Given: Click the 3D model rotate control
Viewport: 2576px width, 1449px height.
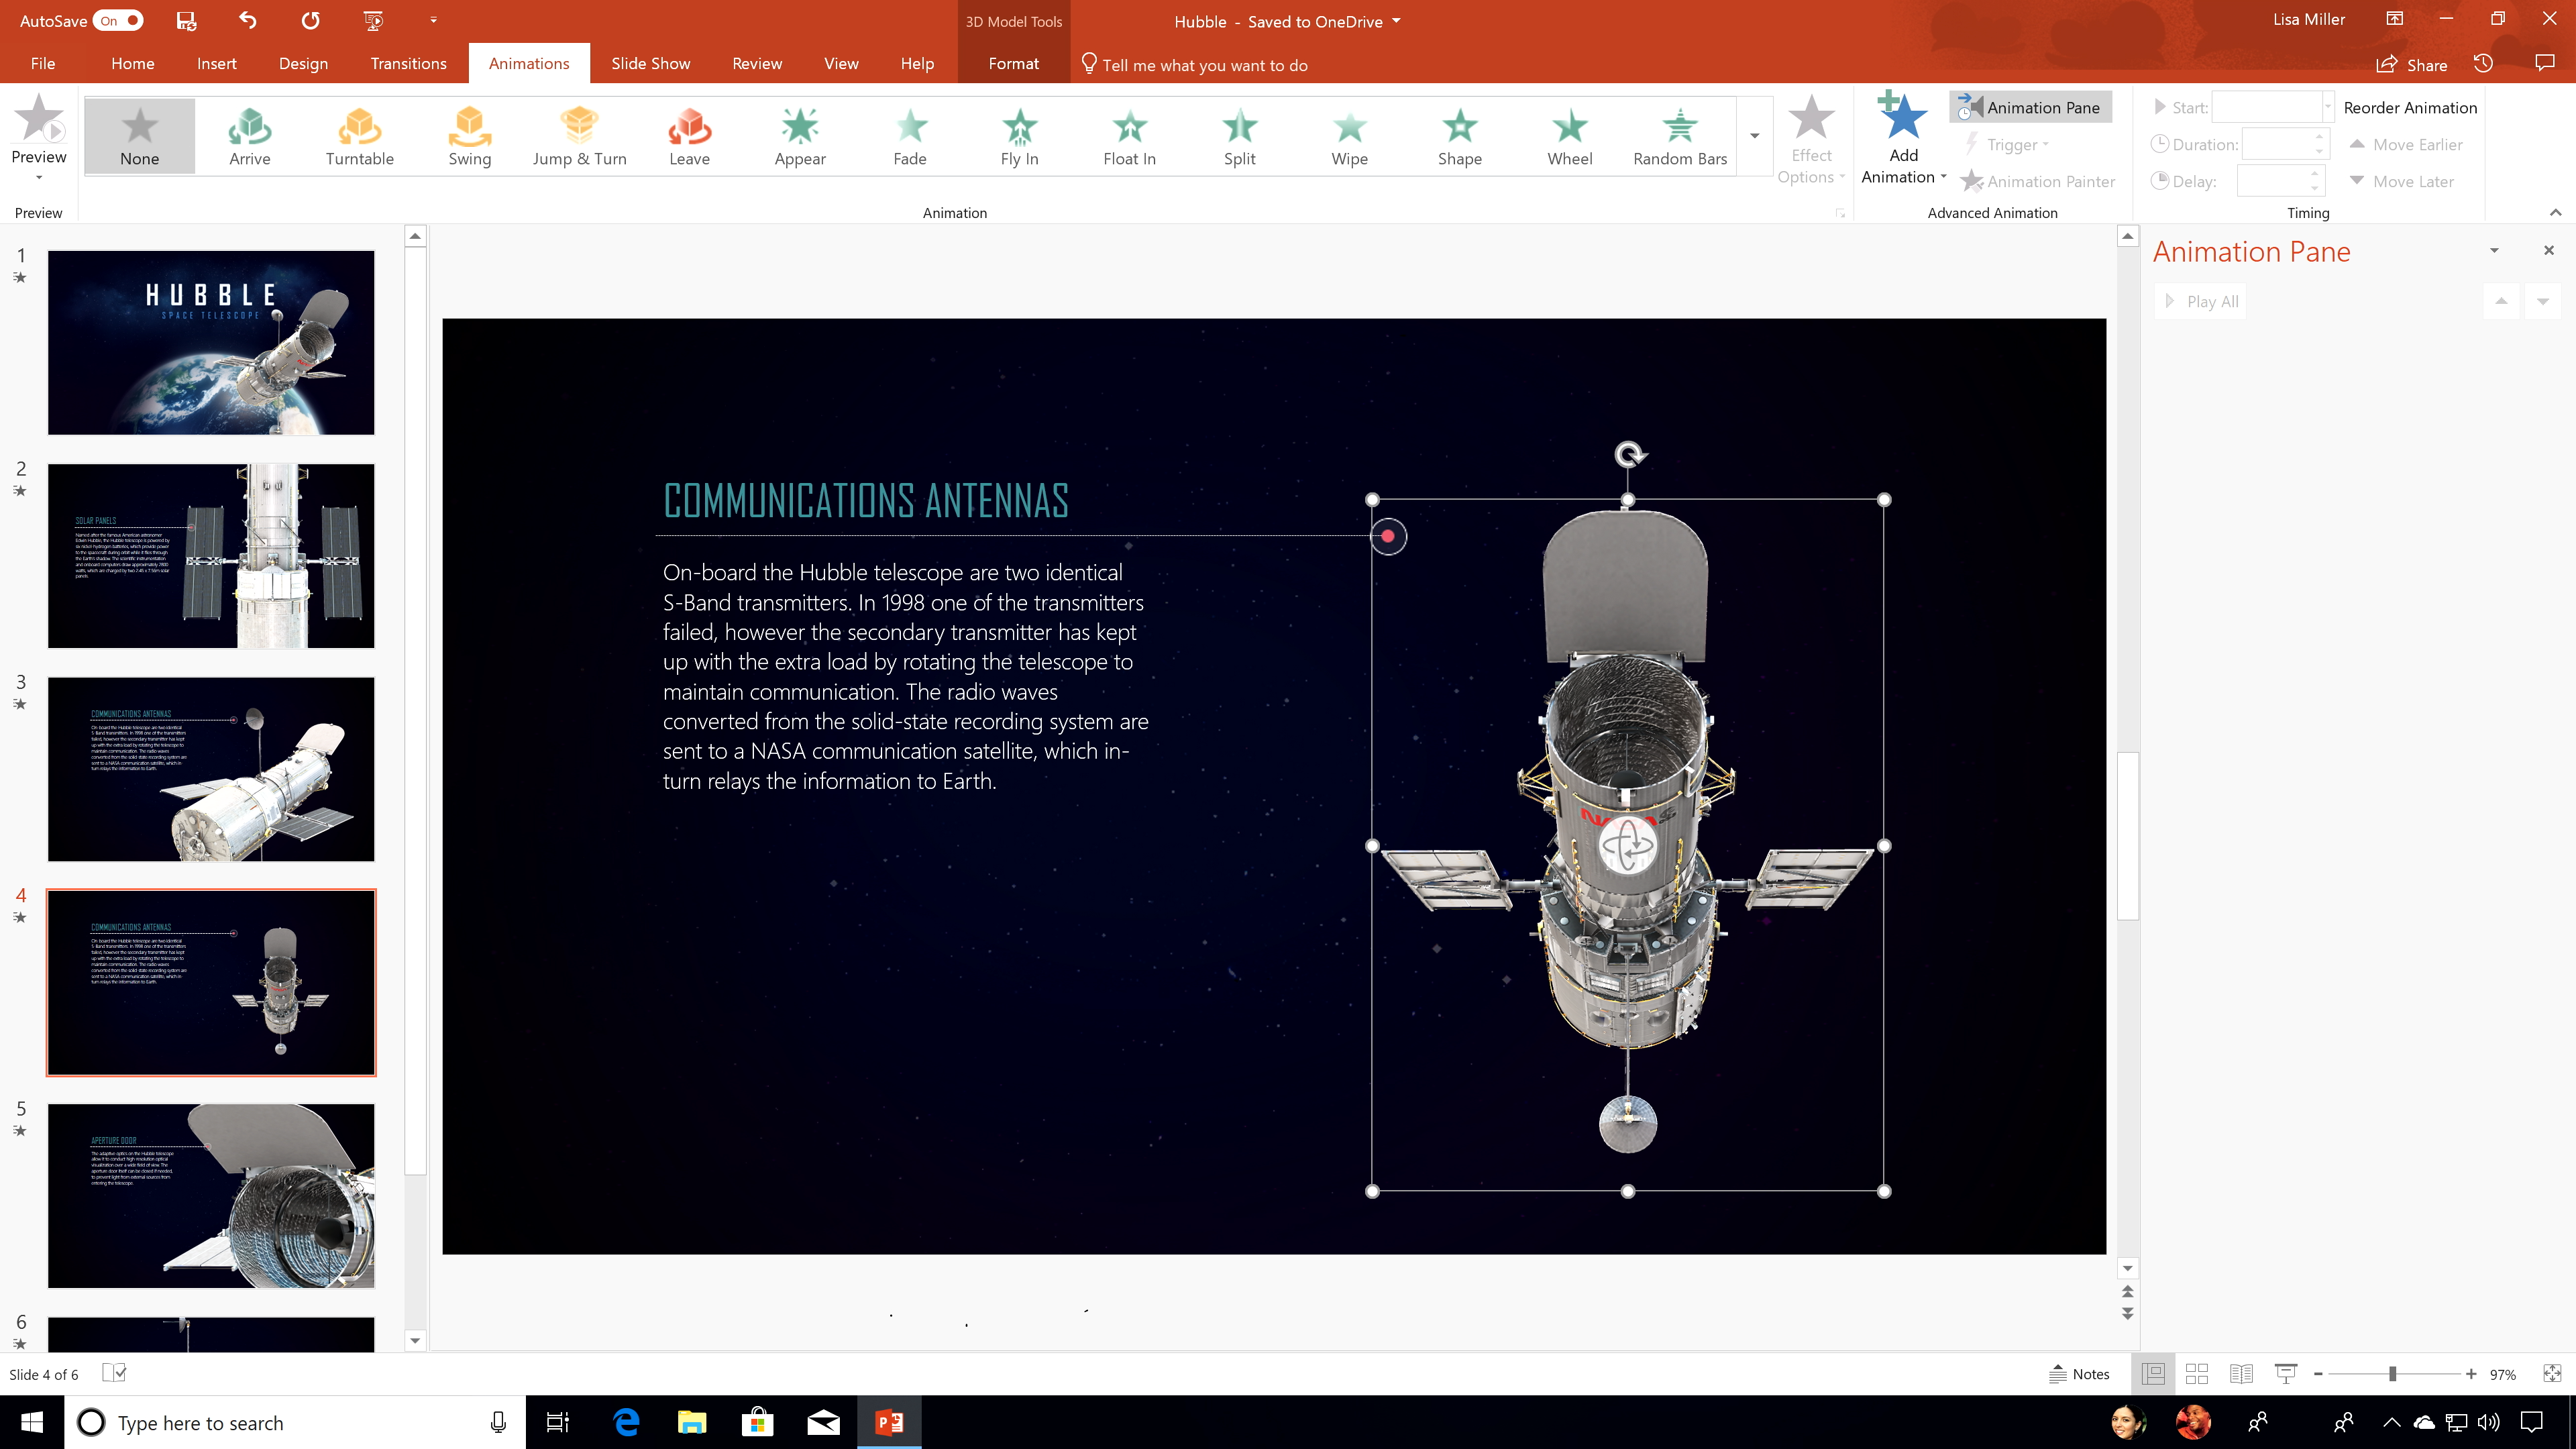Looking at the screenshot, I should pos(1628,846).
